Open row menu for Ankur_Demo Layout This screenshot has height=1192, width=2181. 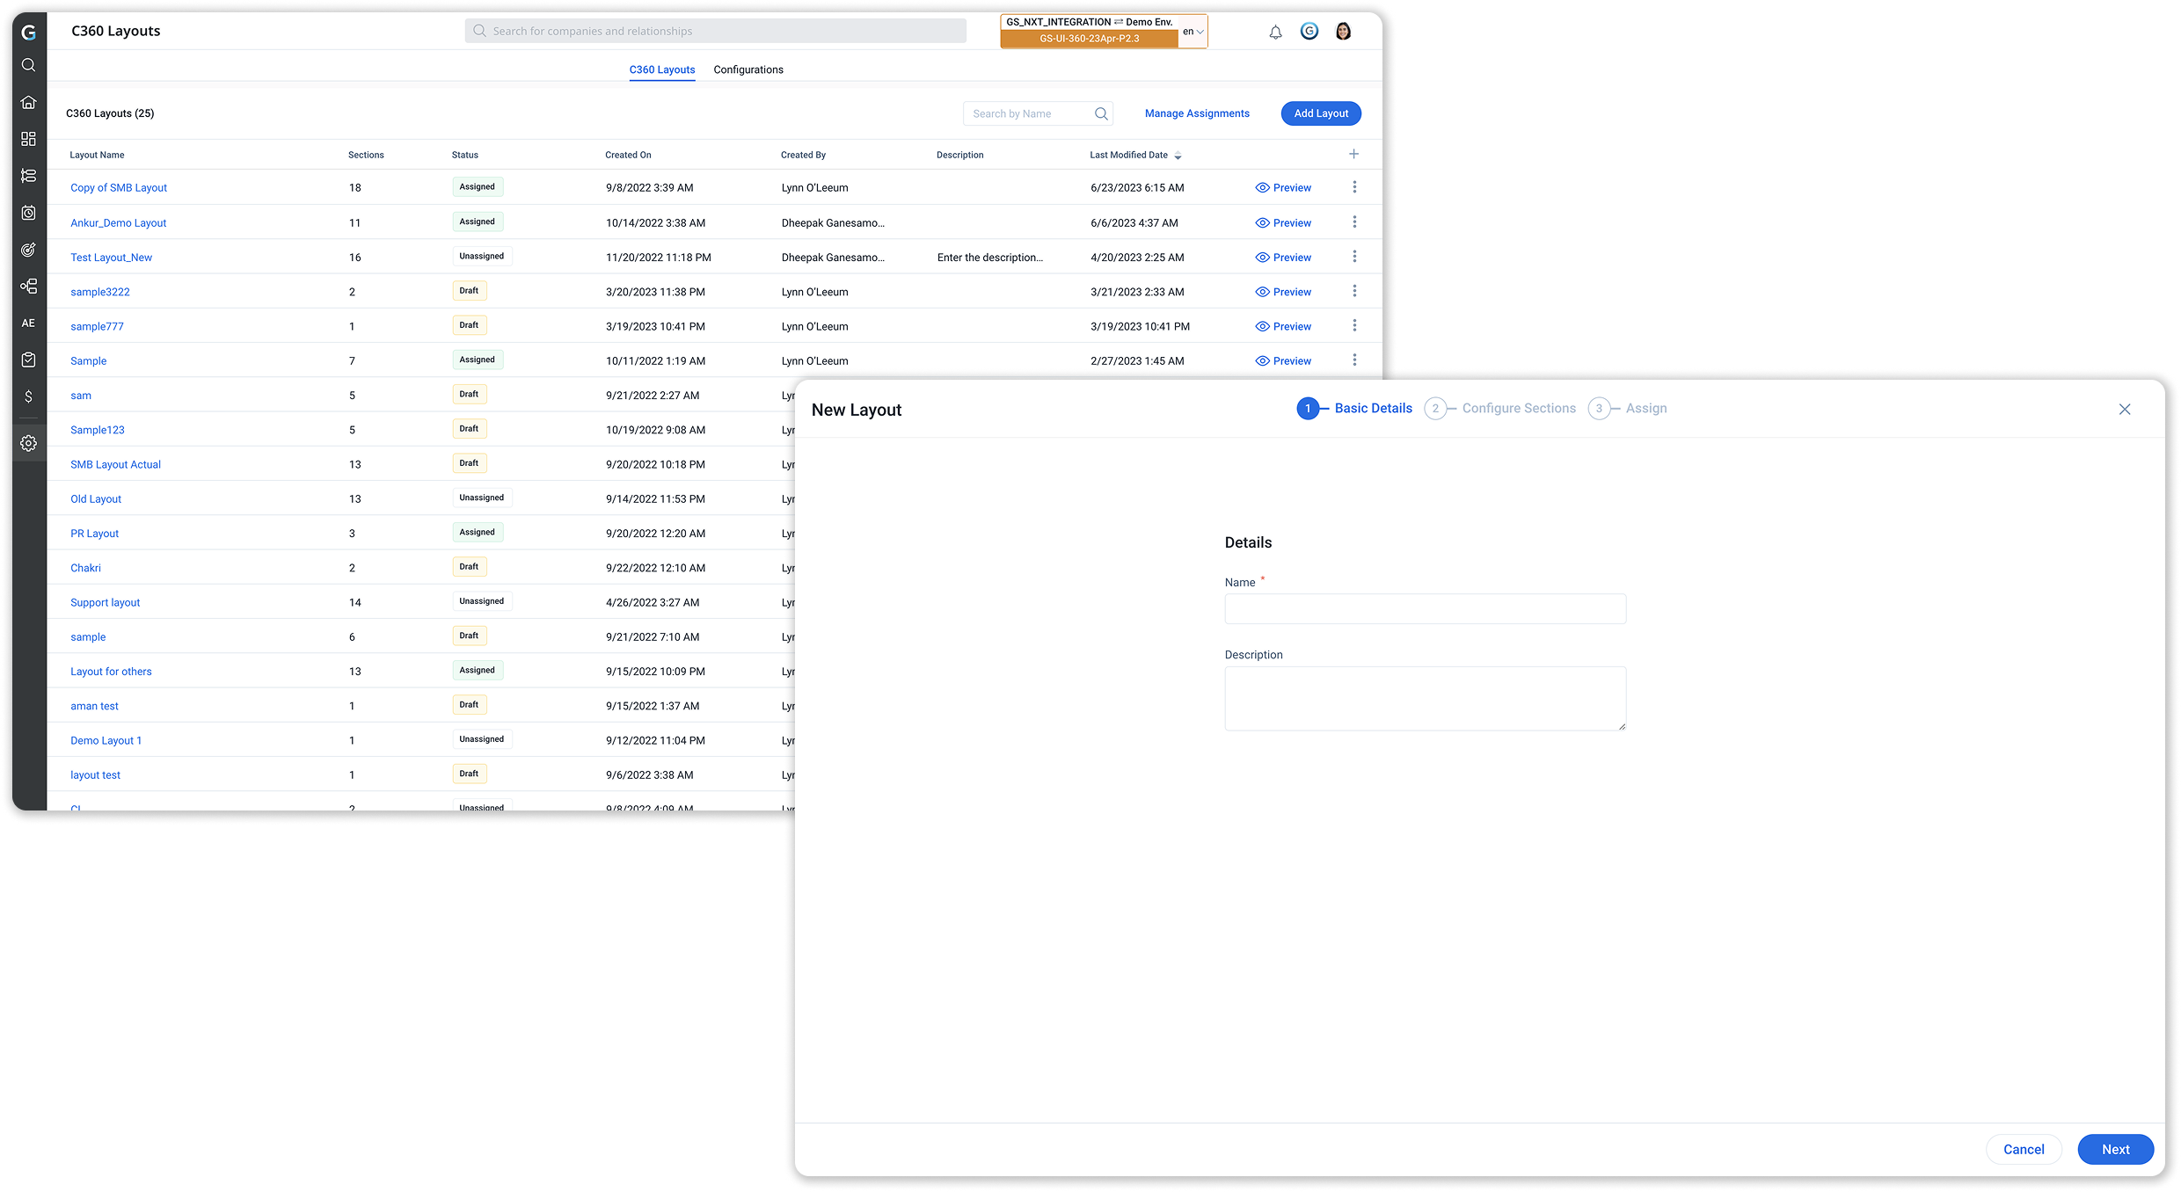click(x=1354, y=222)
